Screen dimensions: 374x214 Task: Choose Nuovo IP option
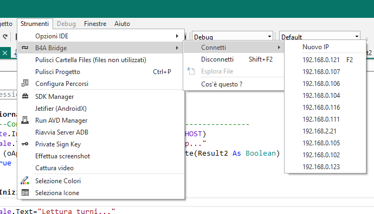point(325,47)
